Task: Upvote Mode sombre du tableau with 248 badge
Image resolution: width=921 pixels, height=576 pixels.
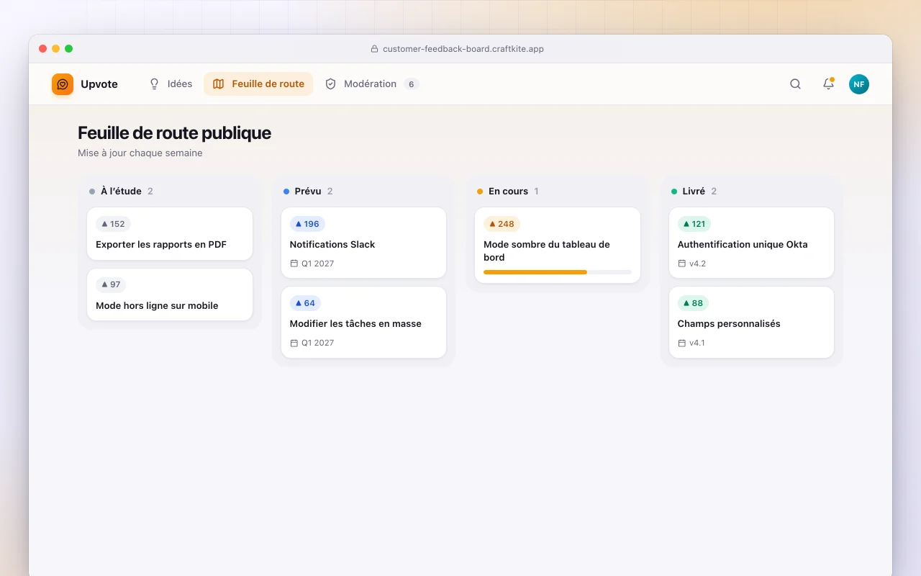Action: 502,224
